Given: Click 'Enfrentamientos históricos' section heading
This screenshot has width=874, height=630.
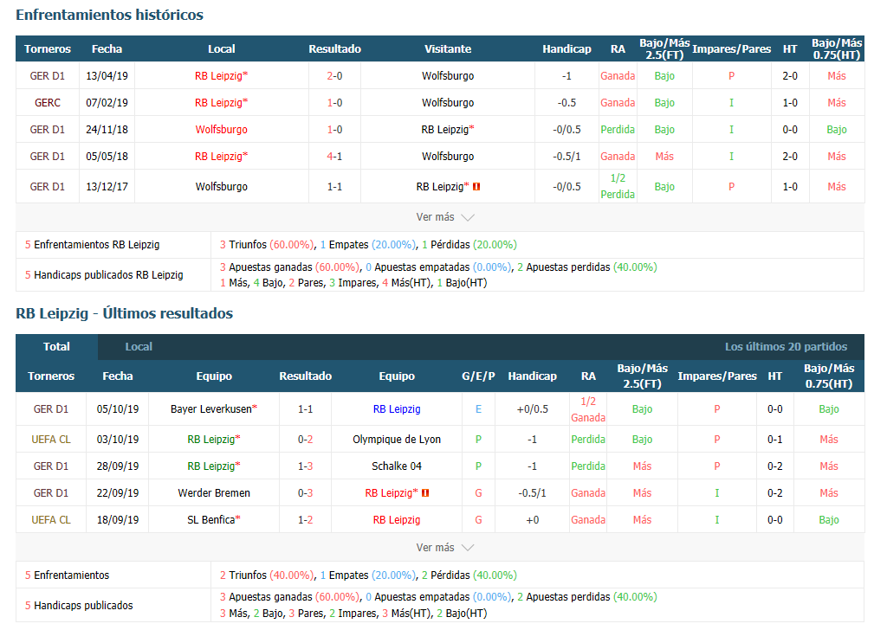Looking at the screenshot, I should [x=110, y=15].
